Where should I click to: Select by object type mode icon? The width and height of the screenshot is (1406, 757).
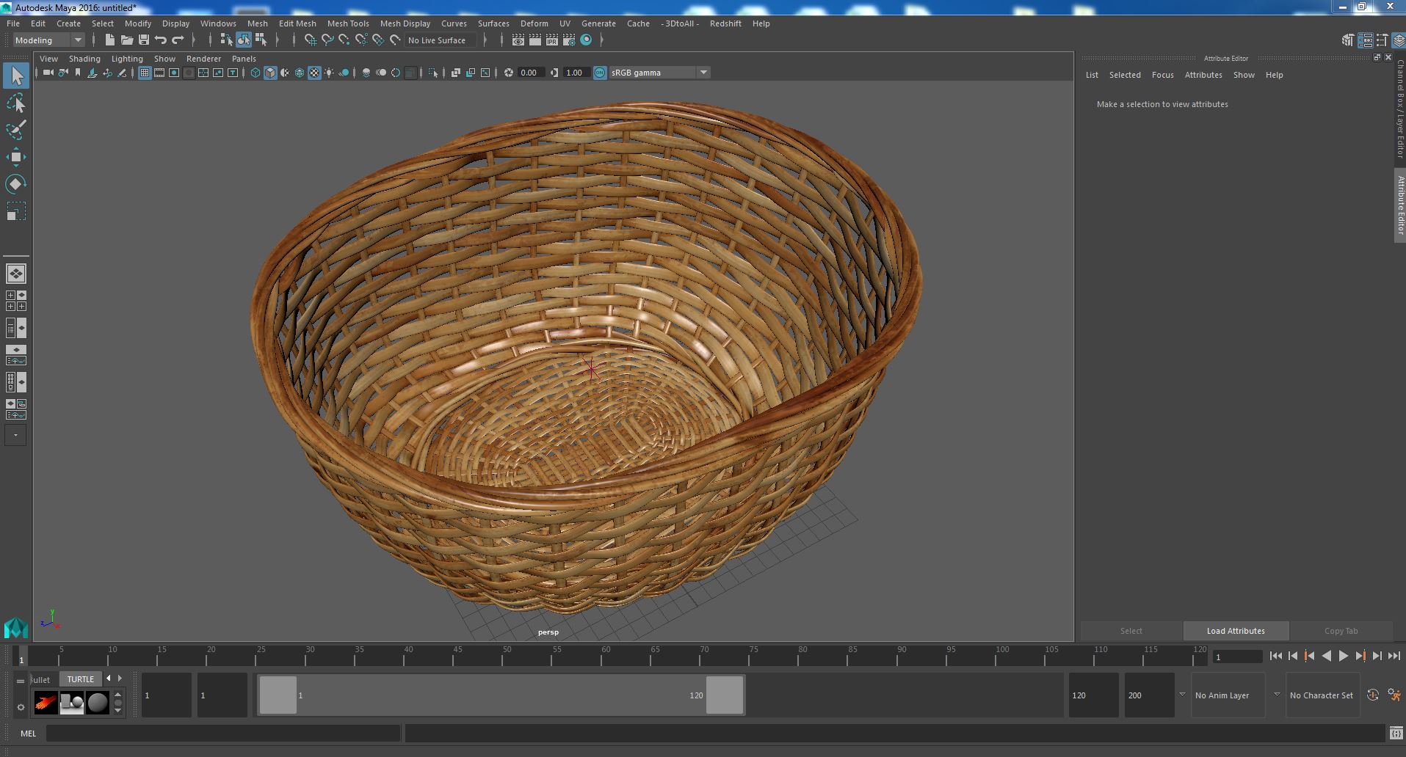coord(244,40)
